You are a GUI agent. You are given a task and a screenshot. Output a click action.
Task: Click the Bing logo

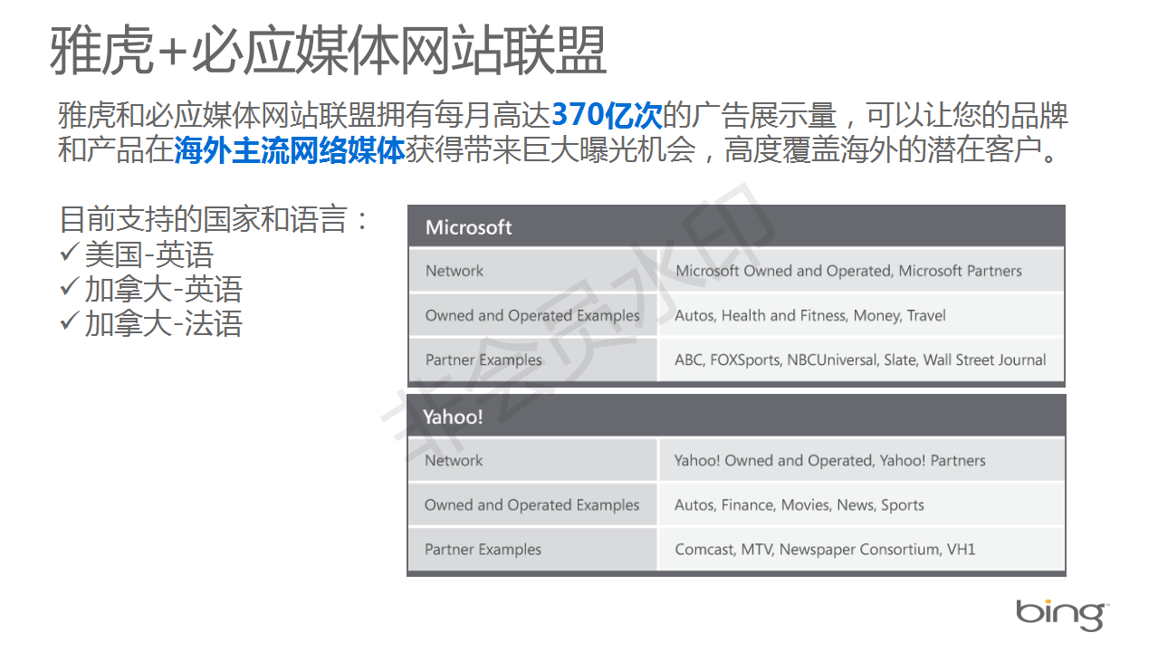click(1061, 614)
